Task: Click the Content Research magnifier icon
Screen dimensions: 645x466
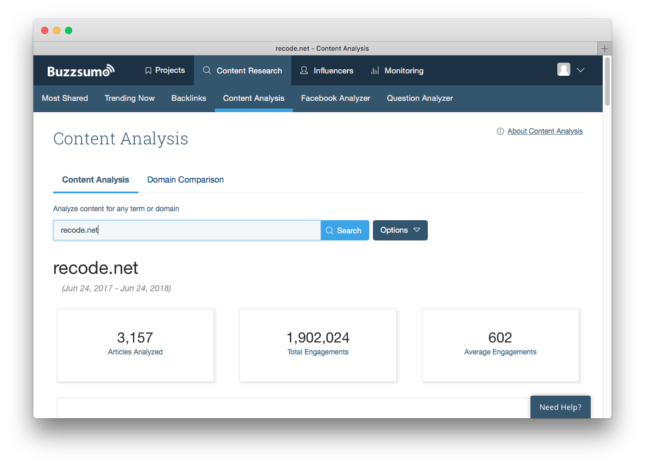Action: tap(207, 70)
